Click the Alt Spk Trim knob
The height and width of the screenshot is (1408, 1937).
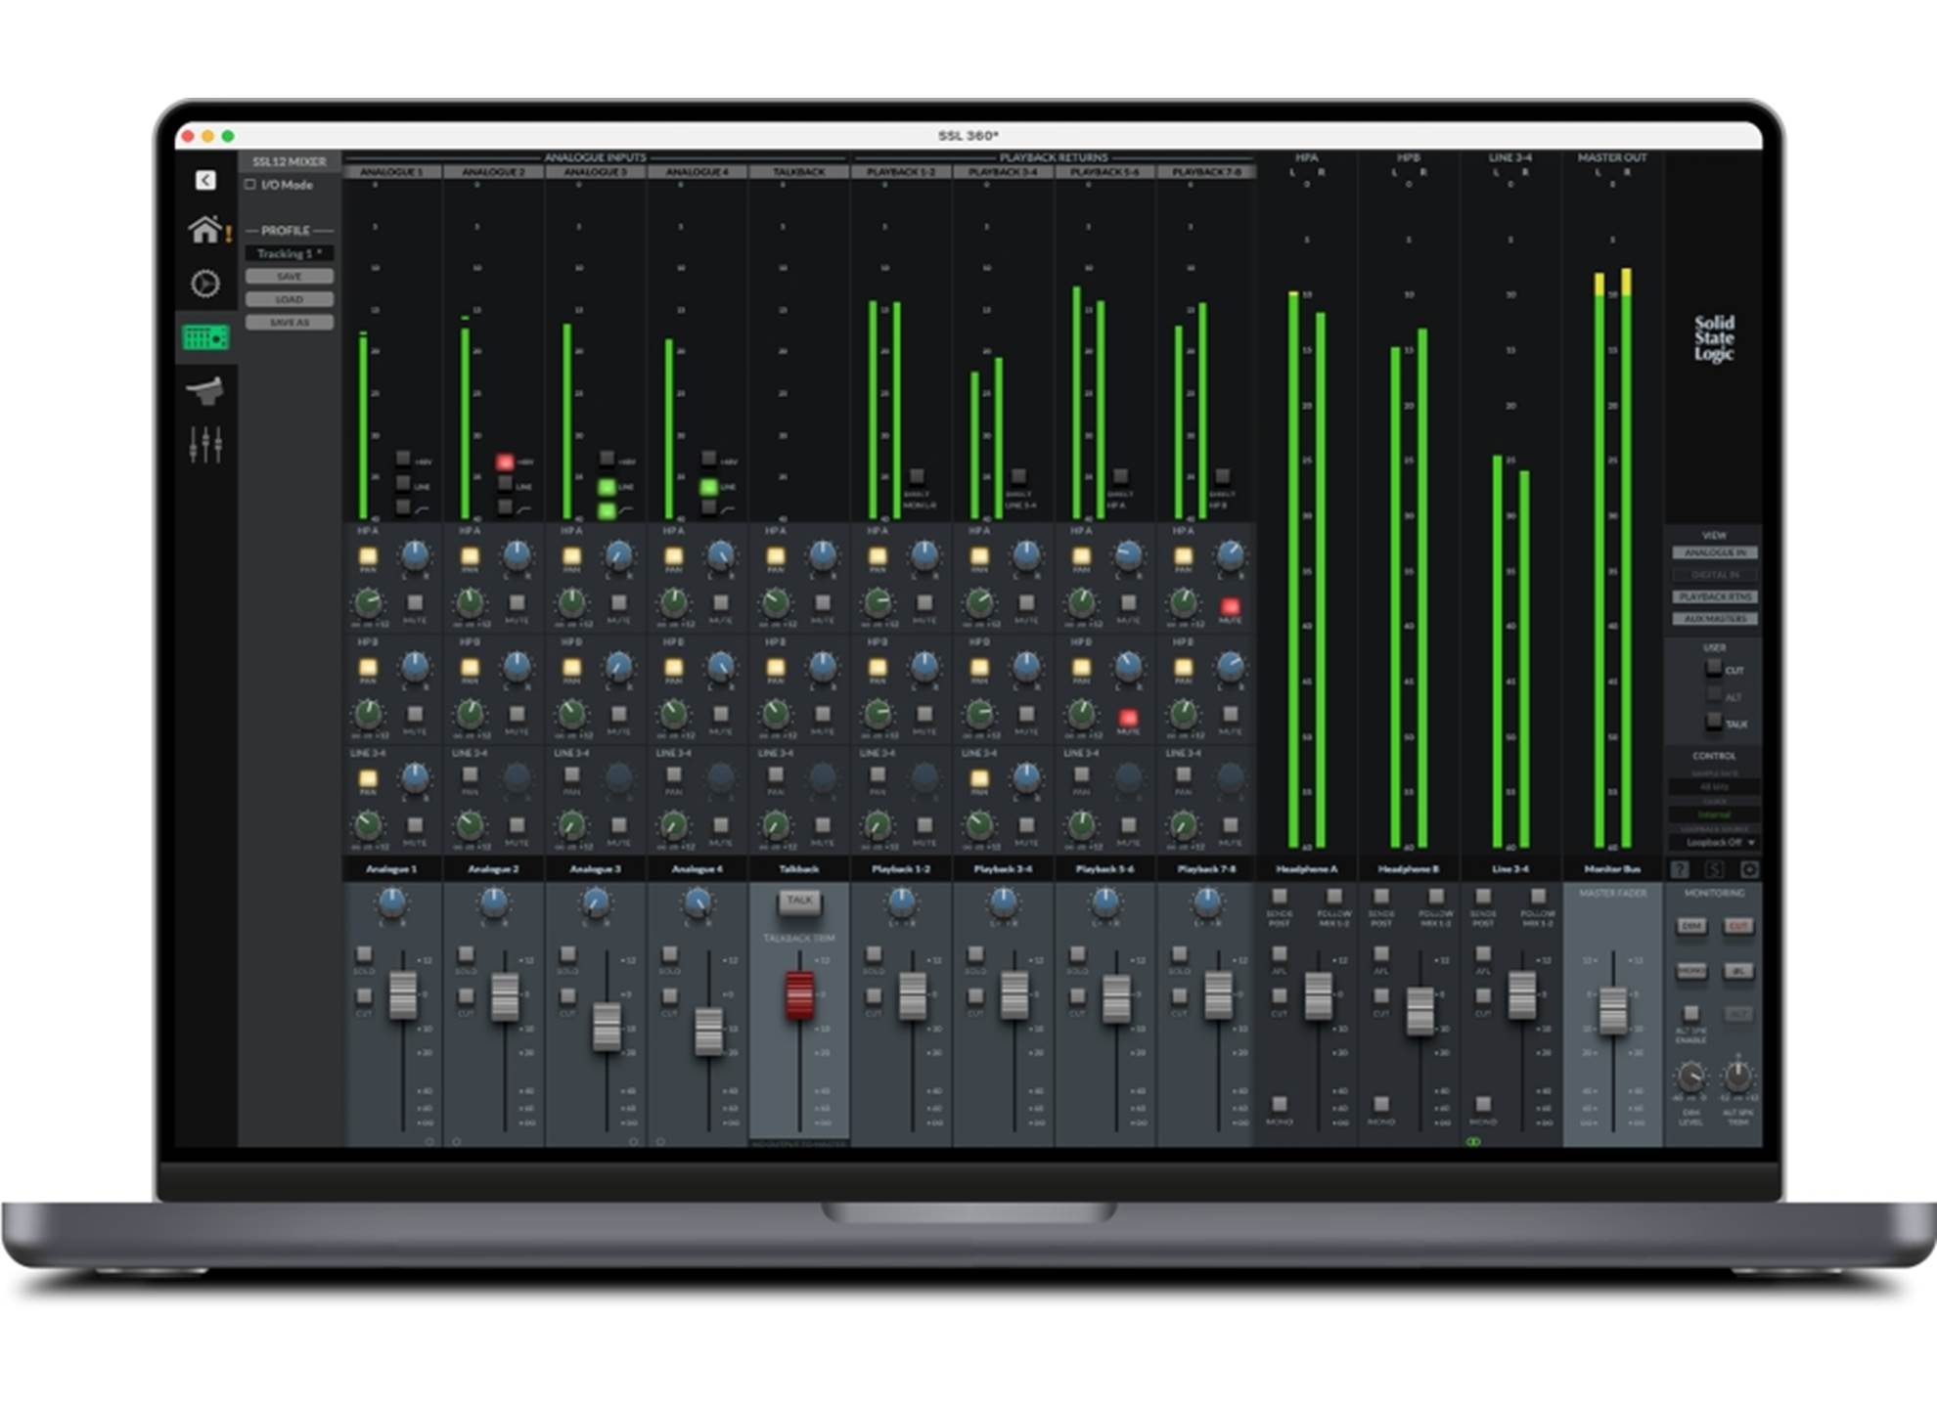(x=1737, y=1077)
